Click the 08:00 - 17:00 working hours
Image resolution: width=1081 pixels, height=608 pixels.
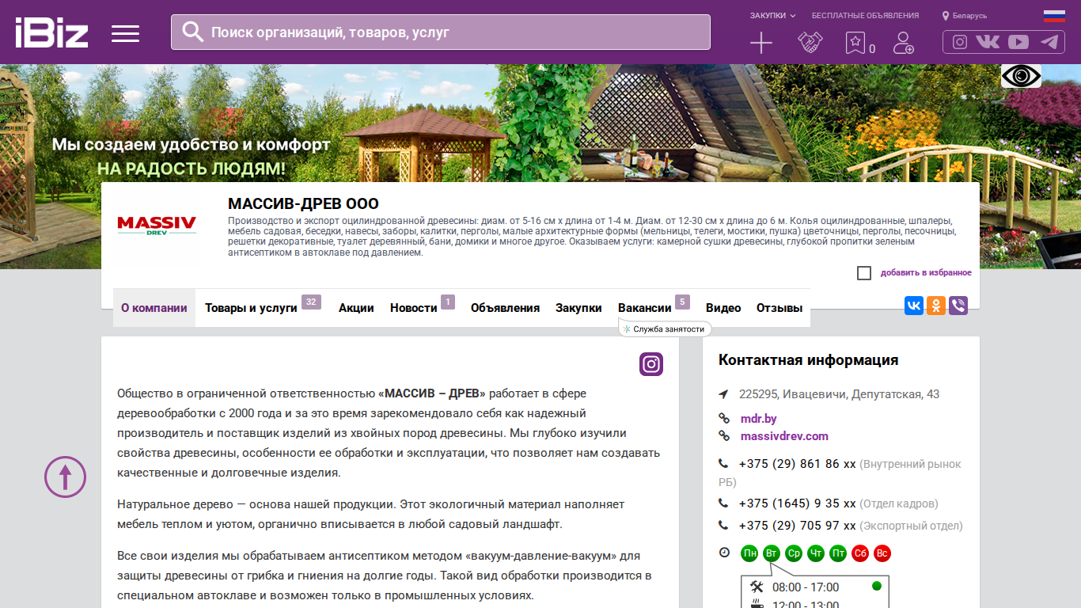coord(806,587)
